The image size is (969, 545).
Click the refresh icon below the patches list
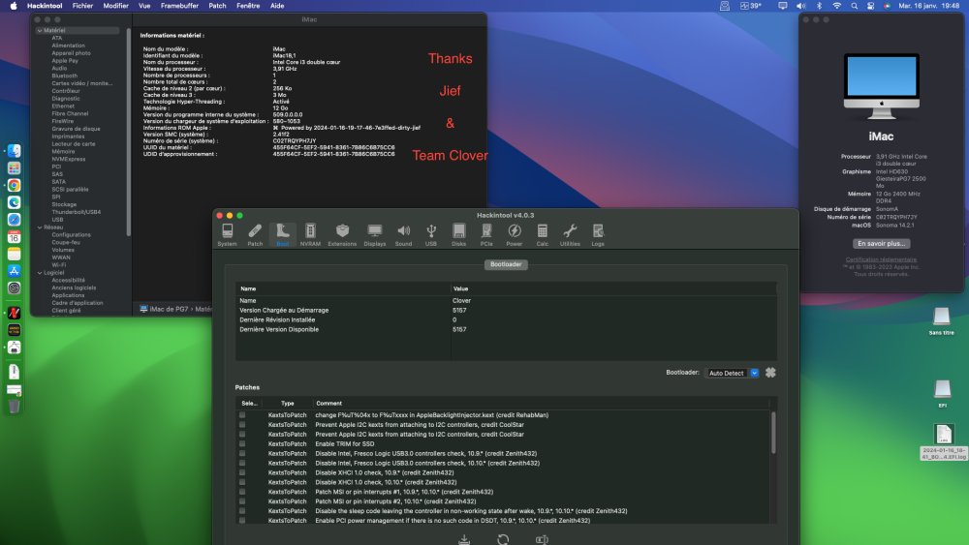503,539
